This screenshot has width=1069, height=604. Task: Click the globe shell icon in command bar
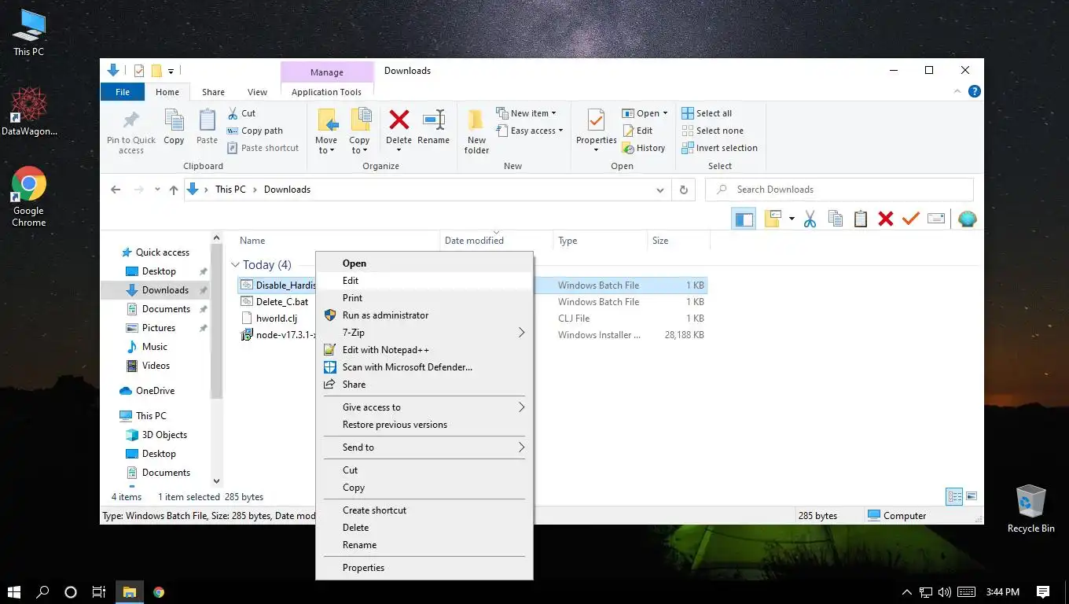tap(968, 219)
